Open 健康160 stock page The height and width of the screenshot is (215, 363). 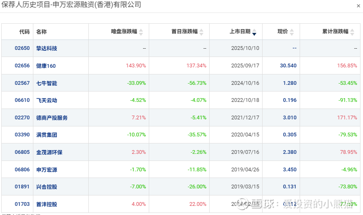click(x=46, y=66)
